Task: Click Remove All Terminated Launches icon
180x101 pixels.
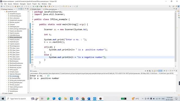Action: click(150, 71)
